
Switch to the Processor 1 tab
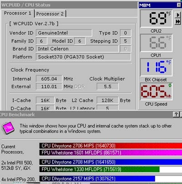coord(18,13)
